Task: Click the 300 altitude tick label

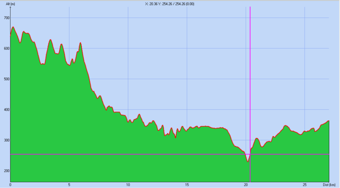Action: (x=7, y=140)
